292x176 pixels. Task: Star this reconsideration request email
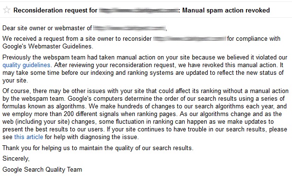[7, 10]
